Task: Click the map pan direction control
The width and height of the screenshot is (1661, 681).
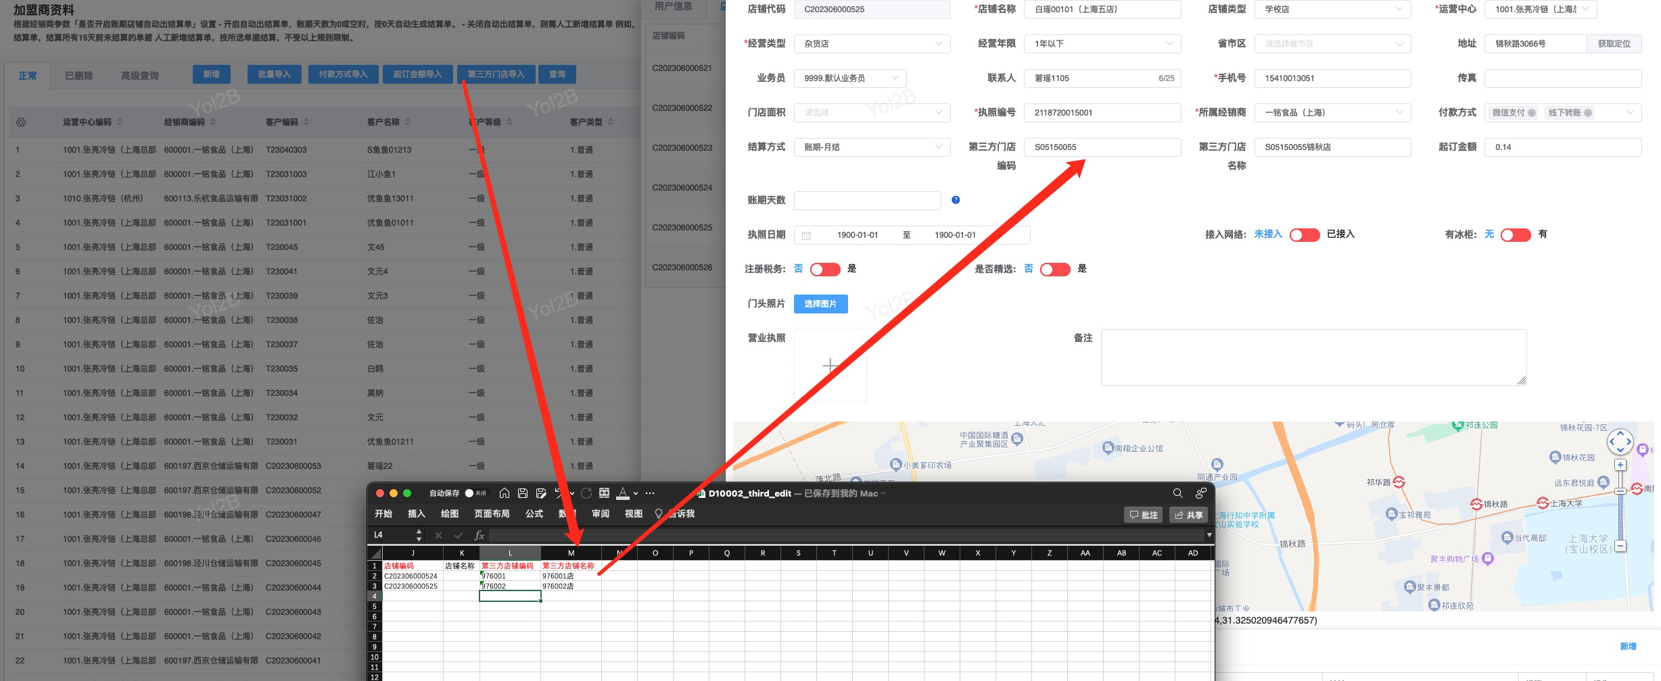Action: tap(1620, 443)
